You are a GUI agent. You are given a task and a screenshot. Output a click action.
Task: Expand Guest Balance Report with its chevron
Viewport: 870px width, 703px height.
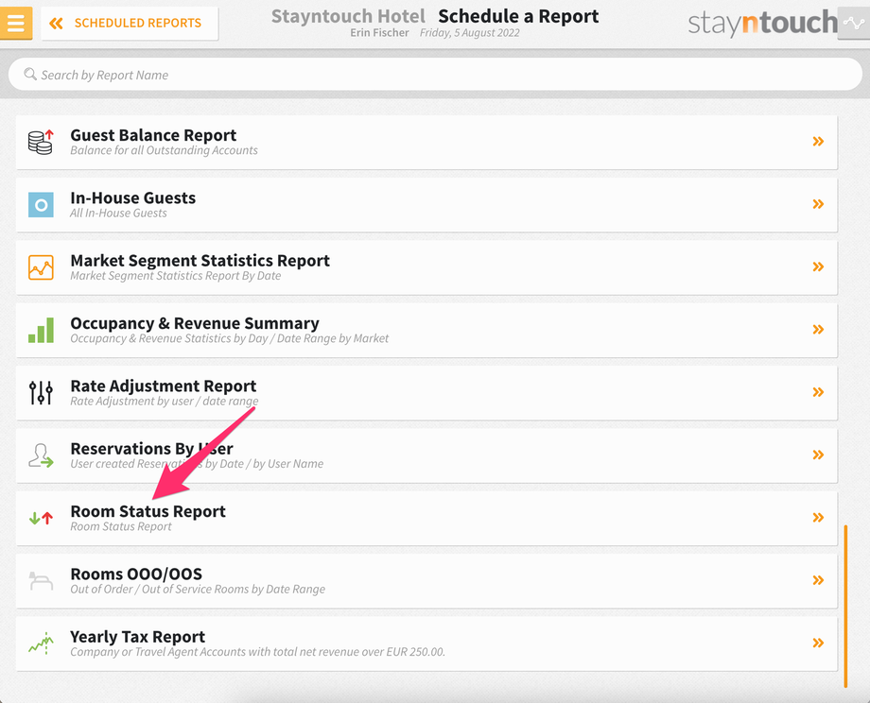(818, 142)
